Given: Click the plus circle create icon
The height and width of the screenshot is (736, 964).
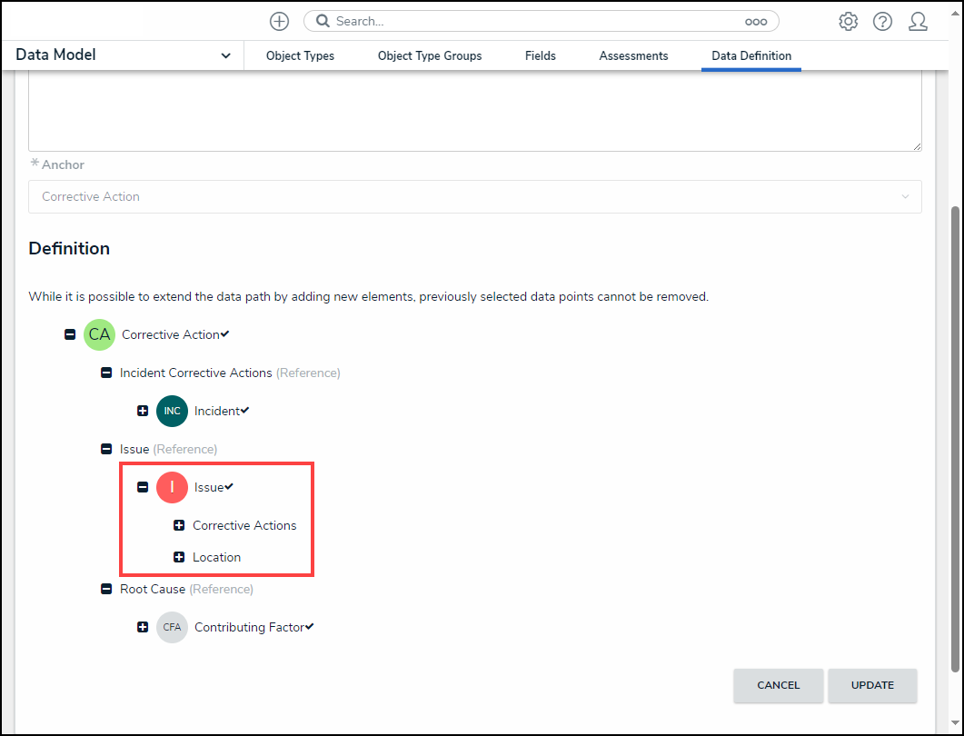Looking at the screenshot, I should (279, 21).
